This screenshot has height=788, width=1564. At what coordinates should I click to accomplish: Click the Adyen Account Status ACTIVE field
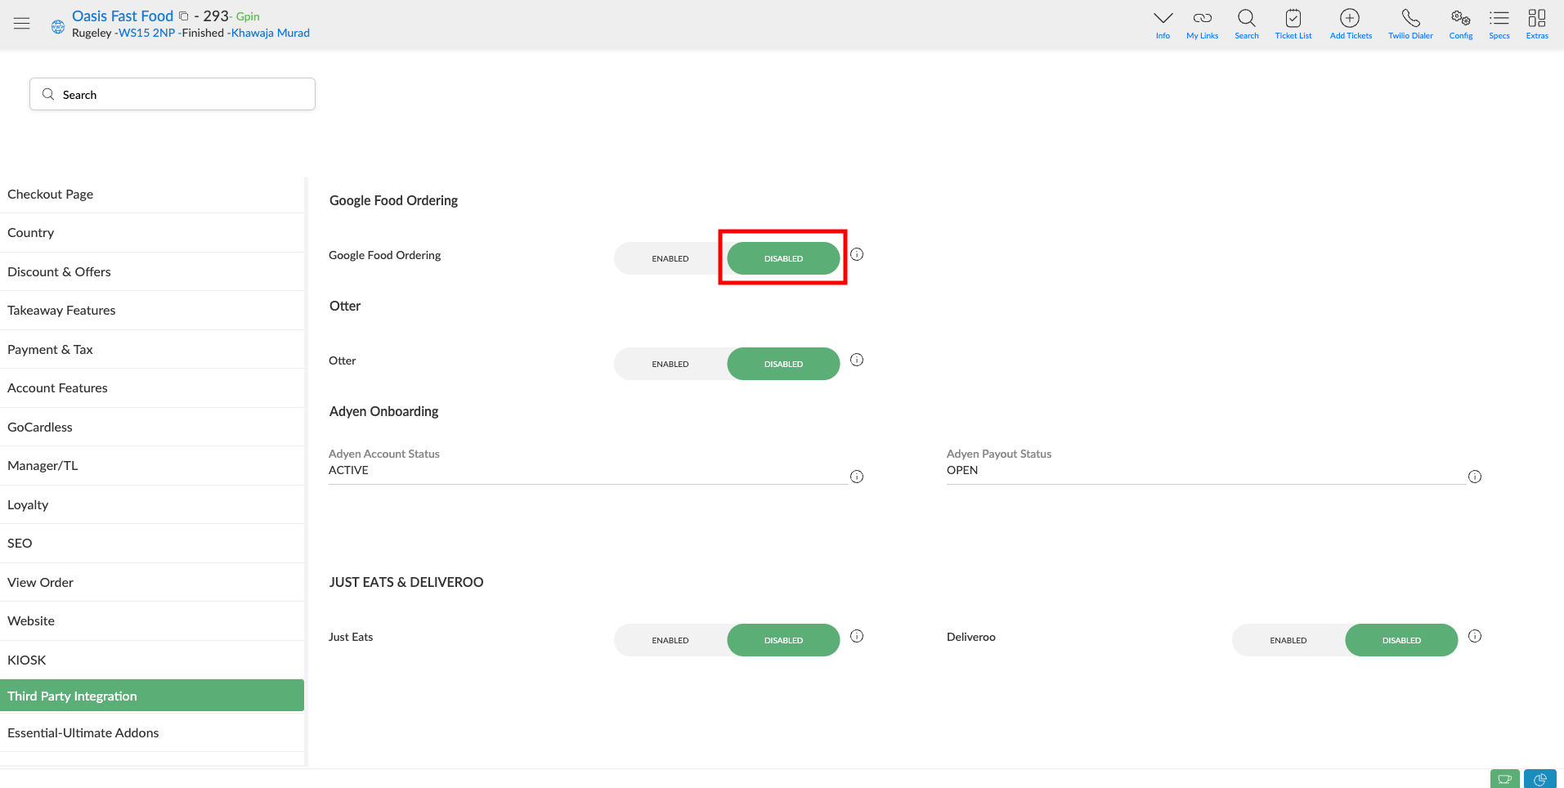tap(588, 470)
